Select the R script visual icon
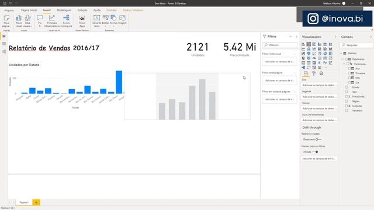The width and height of the screenshot is (374, 210). pos(320,63)
